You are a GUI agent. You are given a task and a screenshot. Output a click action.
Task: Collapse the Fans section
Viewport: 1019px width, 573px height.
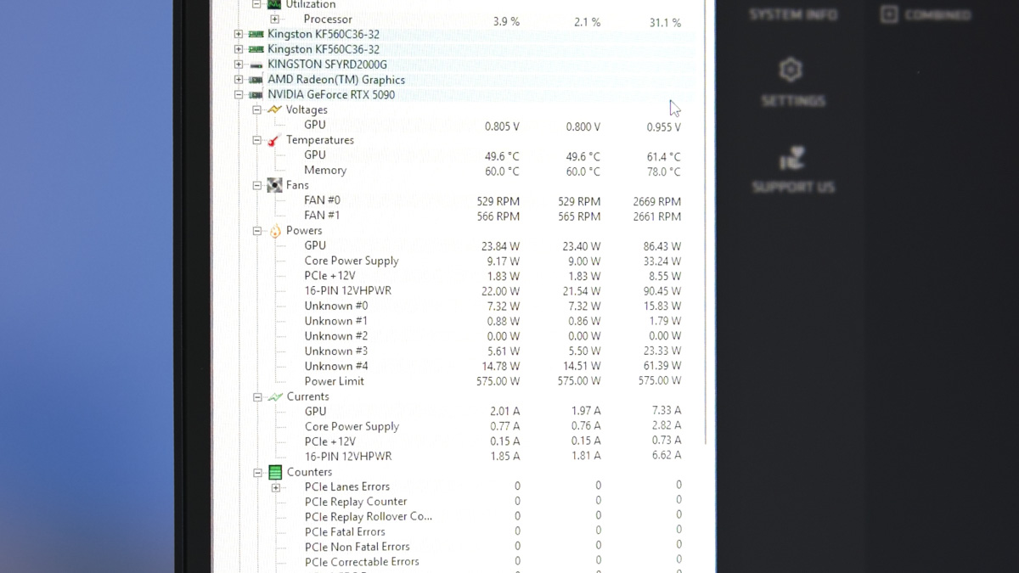[256, 185]
